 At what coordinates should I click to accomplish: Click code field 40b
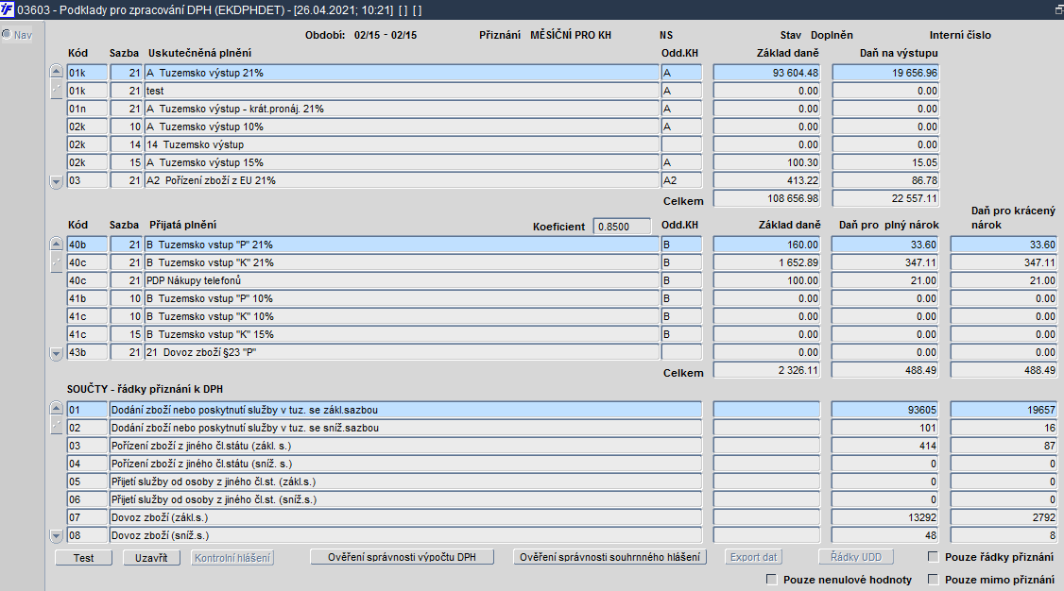[x=87, y=245]
